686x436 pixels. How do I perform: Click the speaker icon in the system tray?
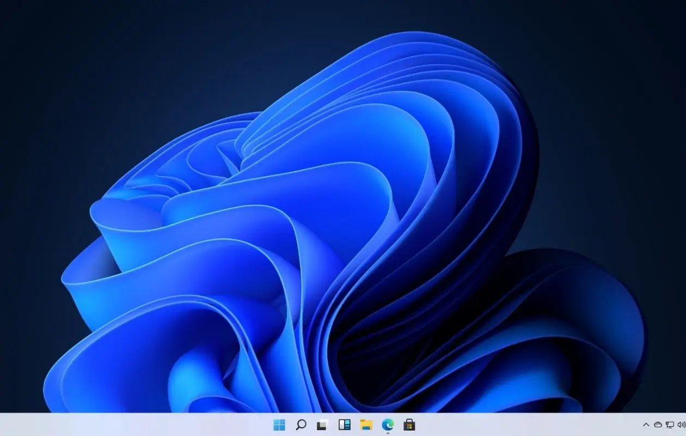(x=681, y=425)
